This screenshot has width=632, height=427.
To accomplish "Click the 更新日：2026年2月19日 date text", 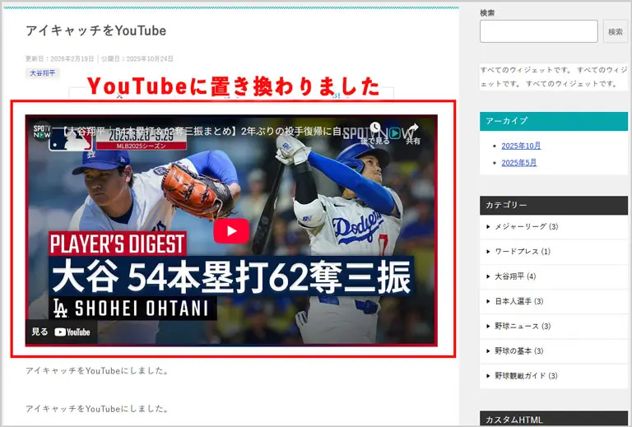I will click(x=59, y=58).
